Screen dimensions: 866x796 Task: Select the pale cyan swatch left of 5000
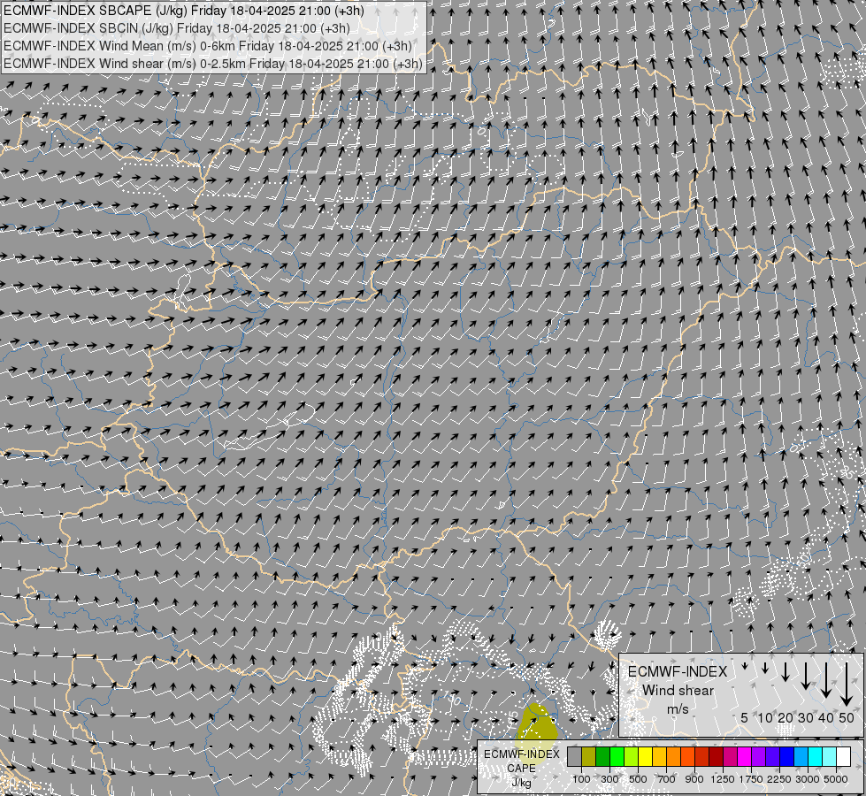(830, 757)
